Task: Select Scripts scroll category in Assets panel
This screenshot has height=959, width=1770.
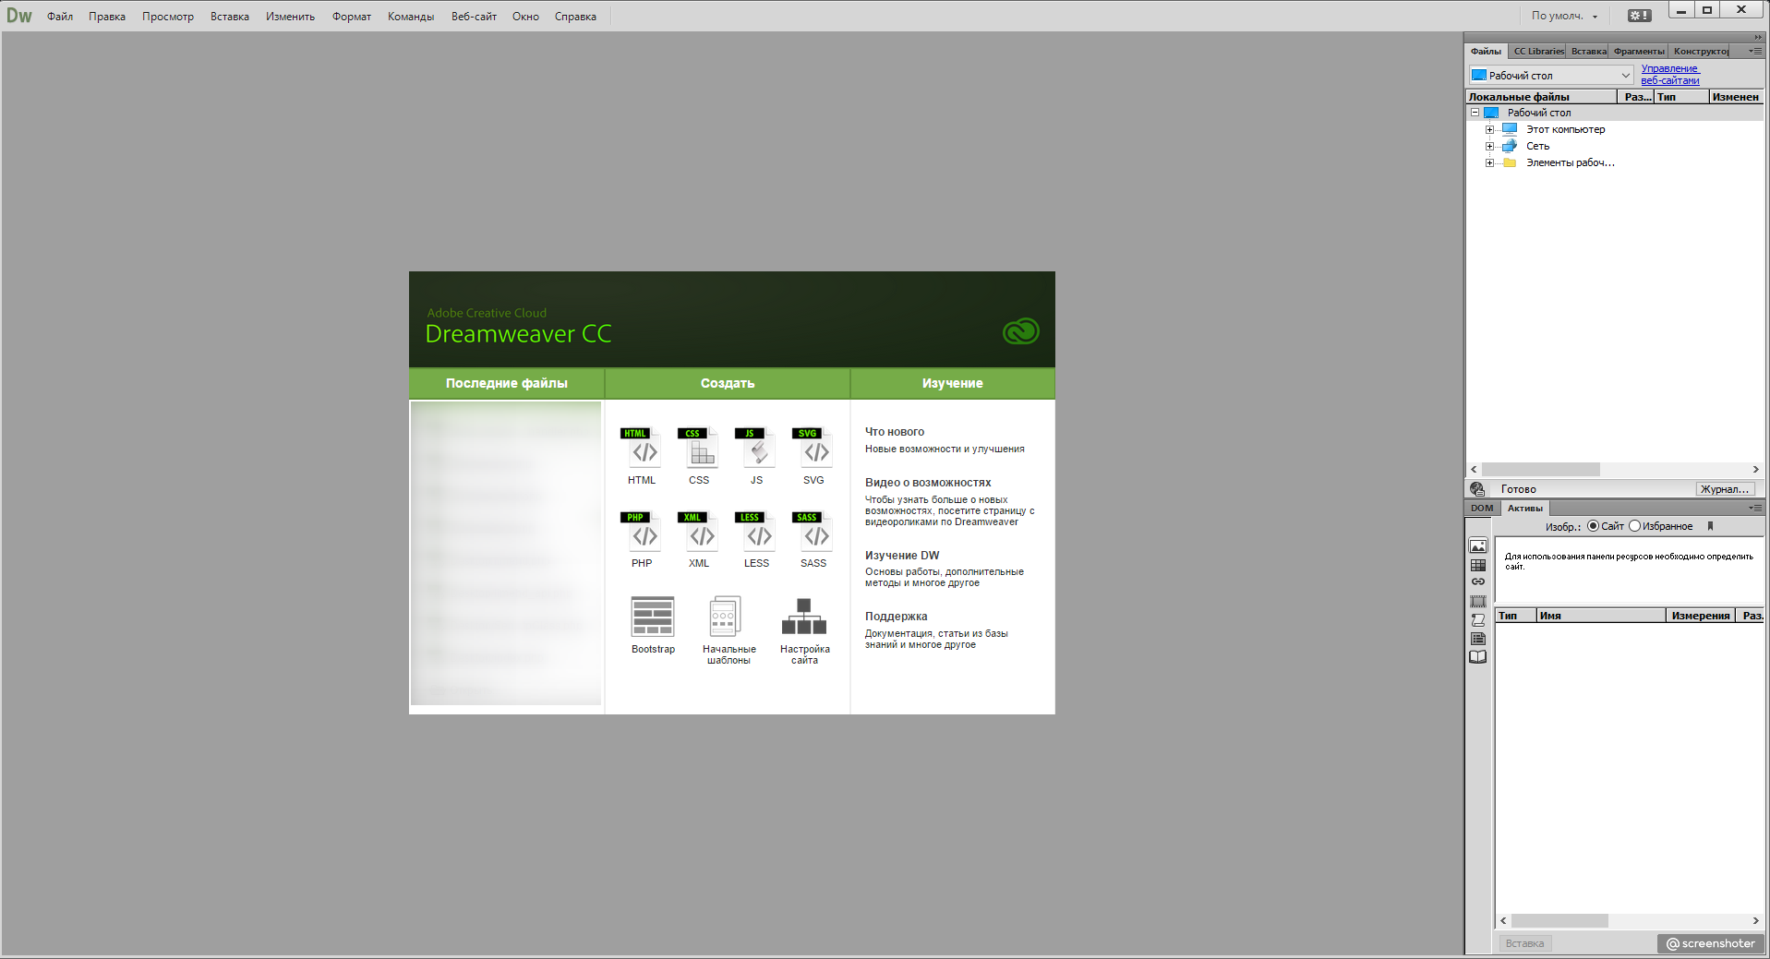Action: pos(1478,620)
